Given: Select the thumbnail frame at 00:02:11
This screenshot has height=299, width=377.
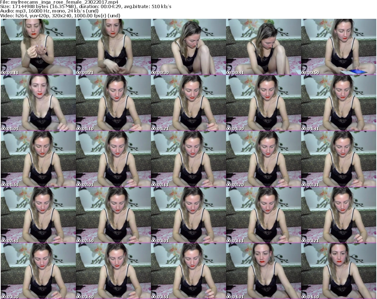Looking at the screenshot, I should tap(188, 159).
